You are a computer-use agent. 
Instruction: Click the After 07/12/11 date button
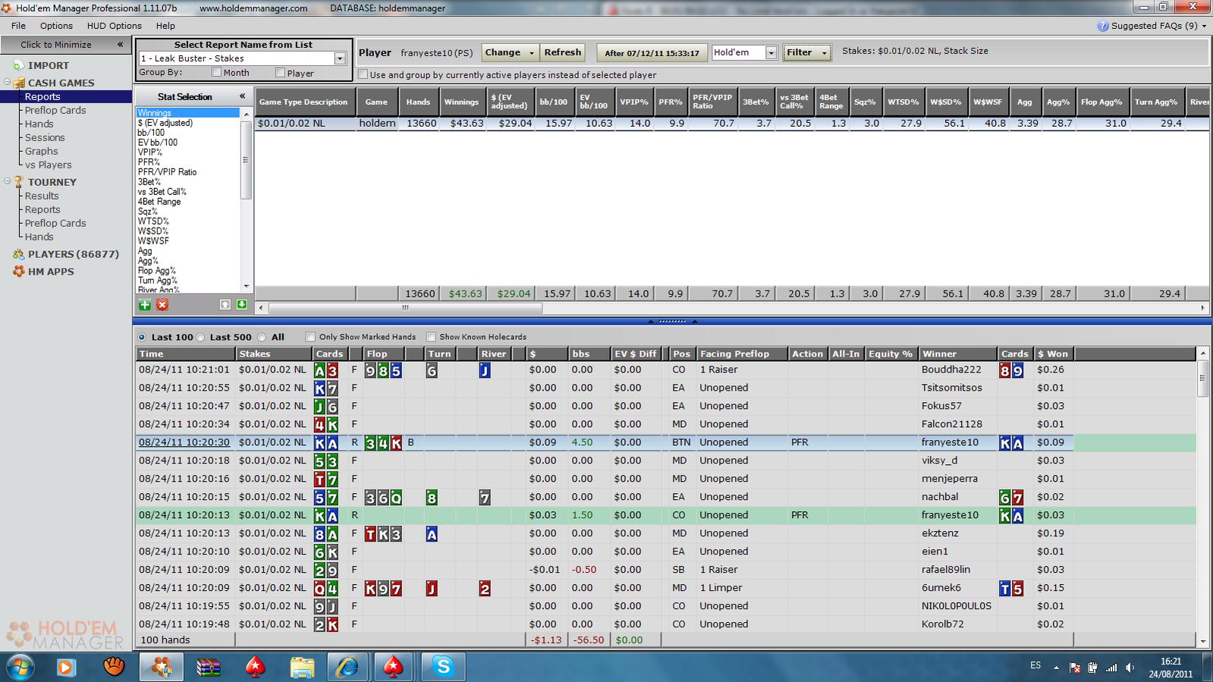[652, 53]
